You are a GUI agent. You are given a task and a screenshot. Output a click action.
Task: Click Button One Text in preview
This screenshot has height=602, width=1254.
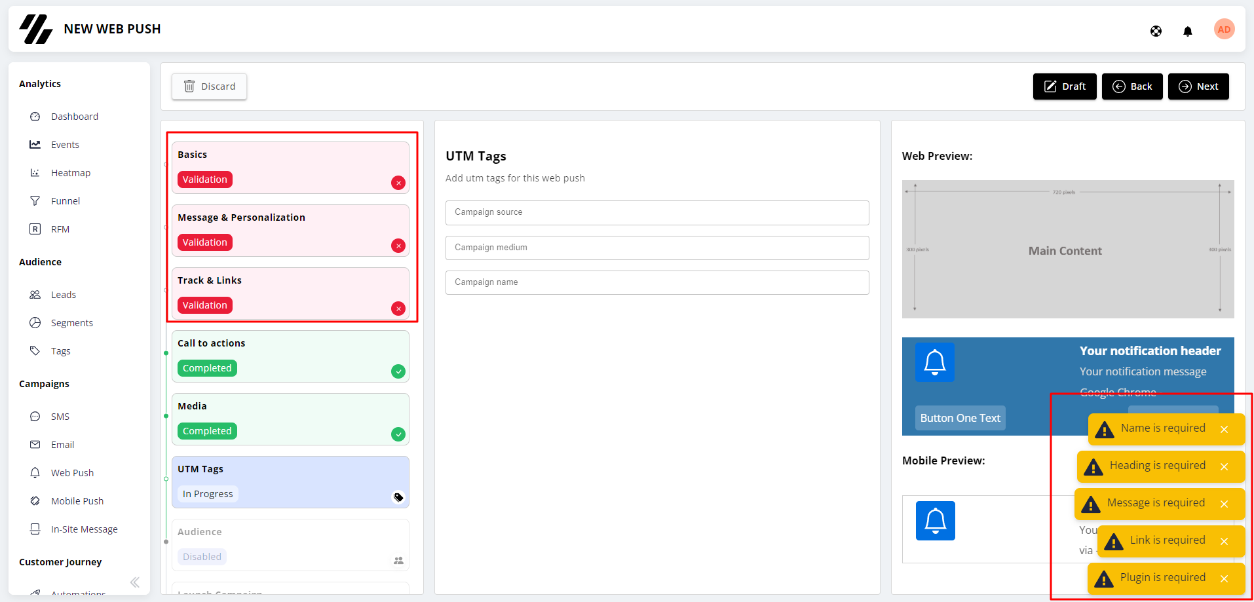pos(960,418)
